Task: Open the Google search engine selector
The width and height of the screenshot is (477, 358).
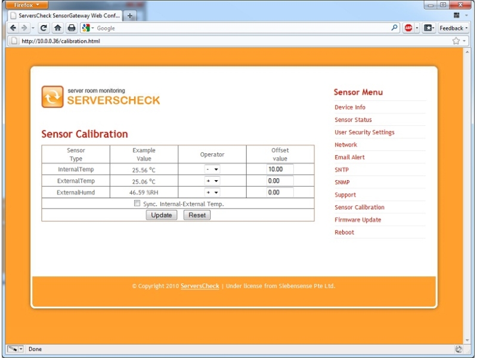Action: (x=88, y=28)
